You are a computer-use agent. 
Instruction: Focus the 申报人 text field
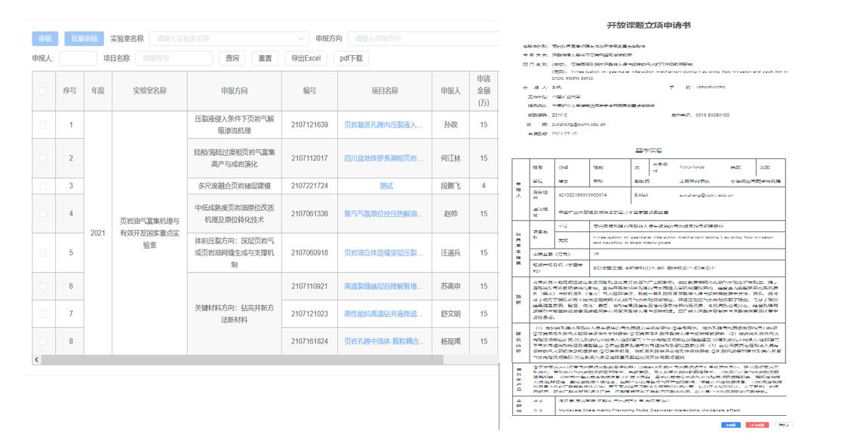pos(77,58)
